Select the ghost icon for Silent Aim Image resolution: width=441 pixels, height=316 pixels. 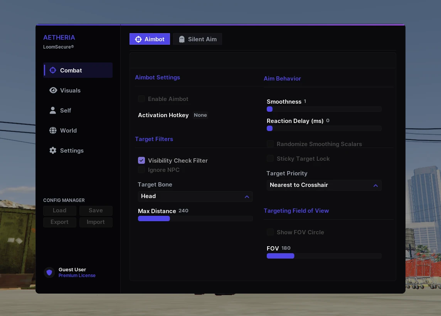pyautogui.click(x=182, y=39)
